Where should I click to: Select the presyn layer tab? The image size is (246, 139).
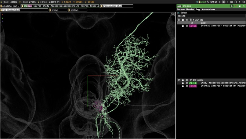point(58,10)
